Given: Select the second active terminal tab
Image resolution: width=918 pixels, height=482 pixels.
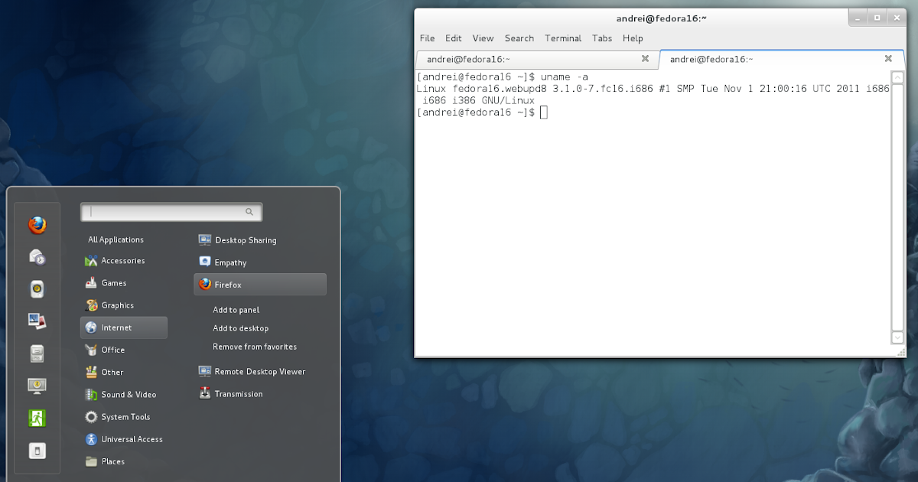Looking at the screenshot, I should (x=780, y=59).
